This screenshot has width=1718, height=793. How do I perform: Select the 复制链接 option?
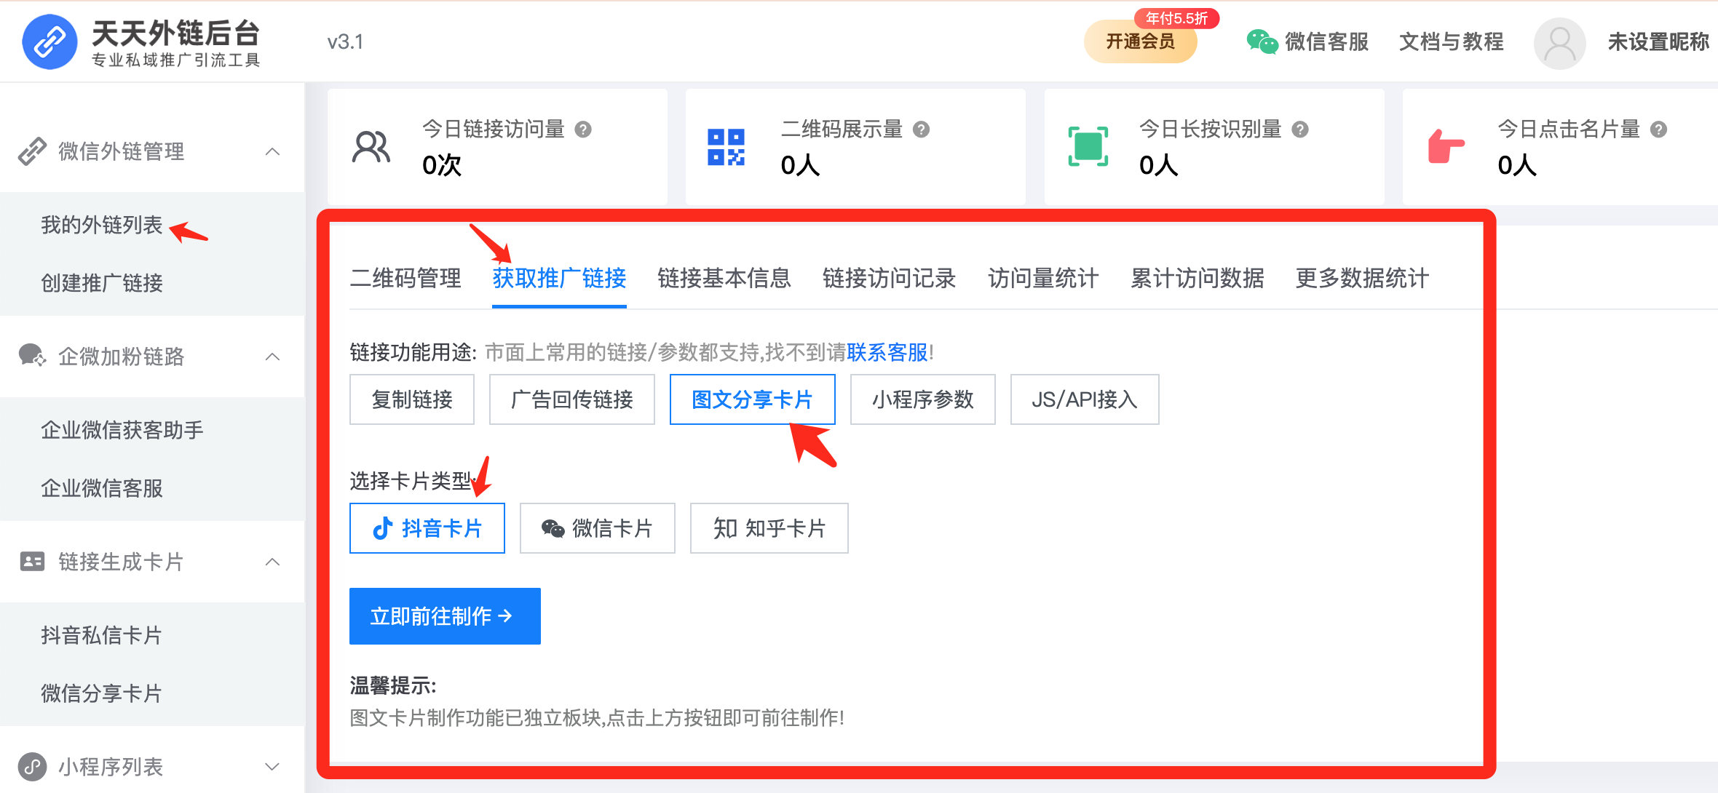[x=412, y=399]
